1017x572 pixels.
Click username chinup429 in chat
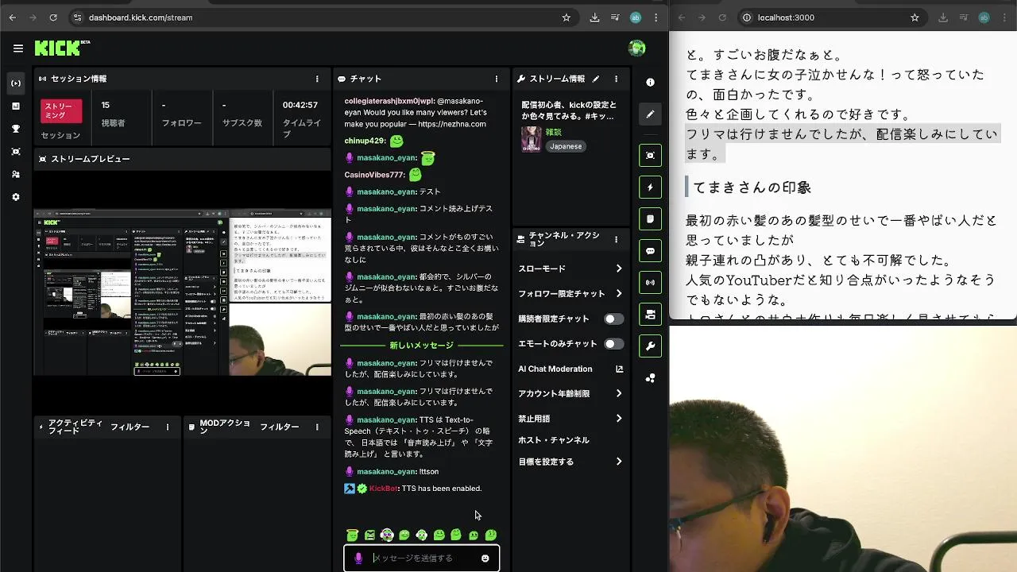[365, 141]
